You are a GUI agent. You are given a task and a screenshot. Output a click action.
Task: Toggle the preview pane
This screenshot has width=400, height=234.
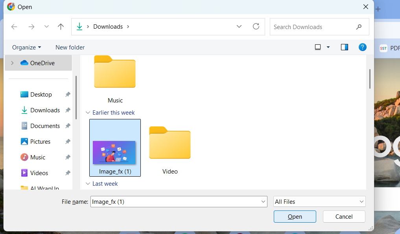coord(344,47)
